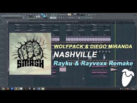Mute Track 5 with its switch

[7, 53]
